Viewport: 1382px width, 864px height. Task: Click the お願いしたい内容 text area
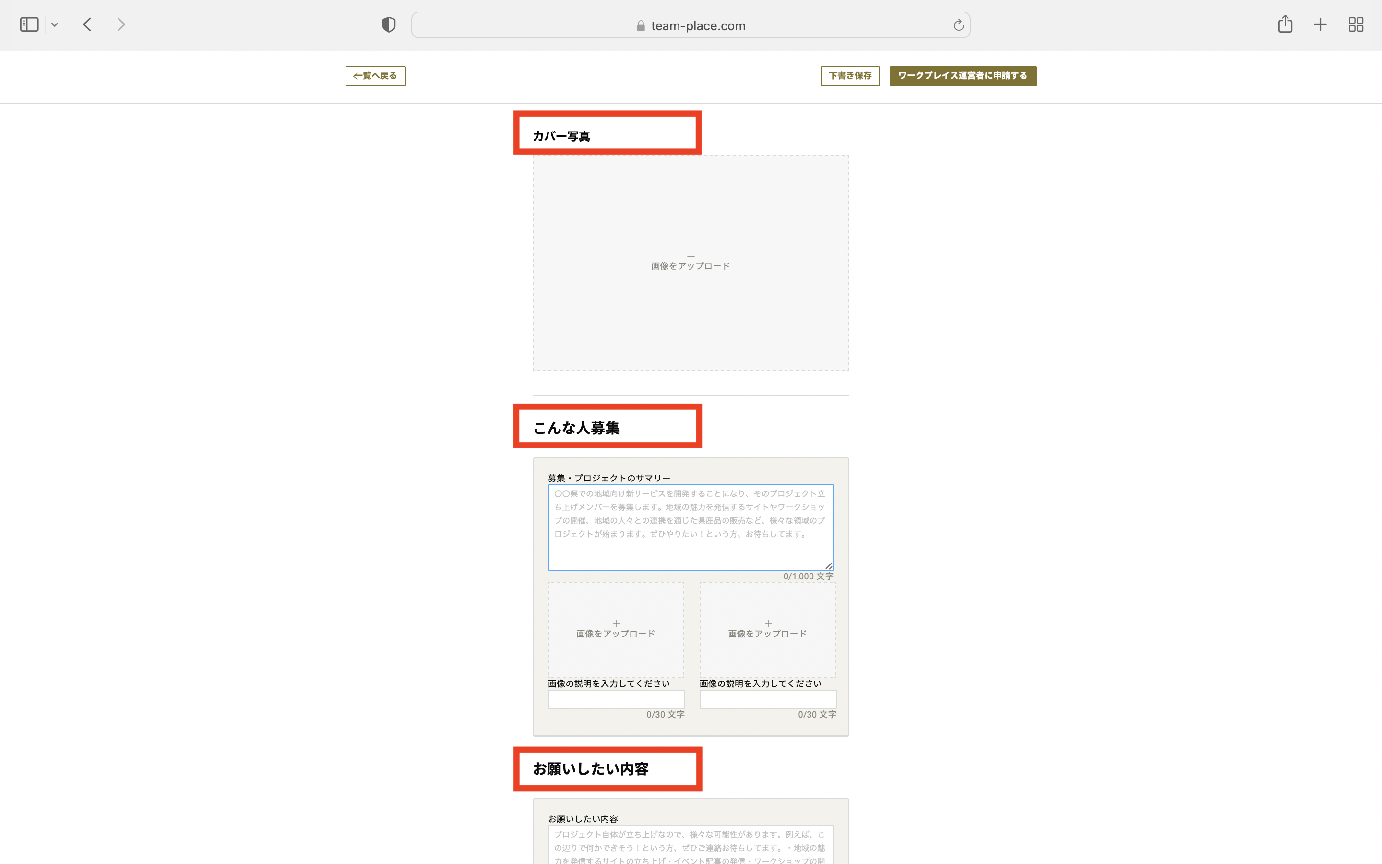(691, 846)
